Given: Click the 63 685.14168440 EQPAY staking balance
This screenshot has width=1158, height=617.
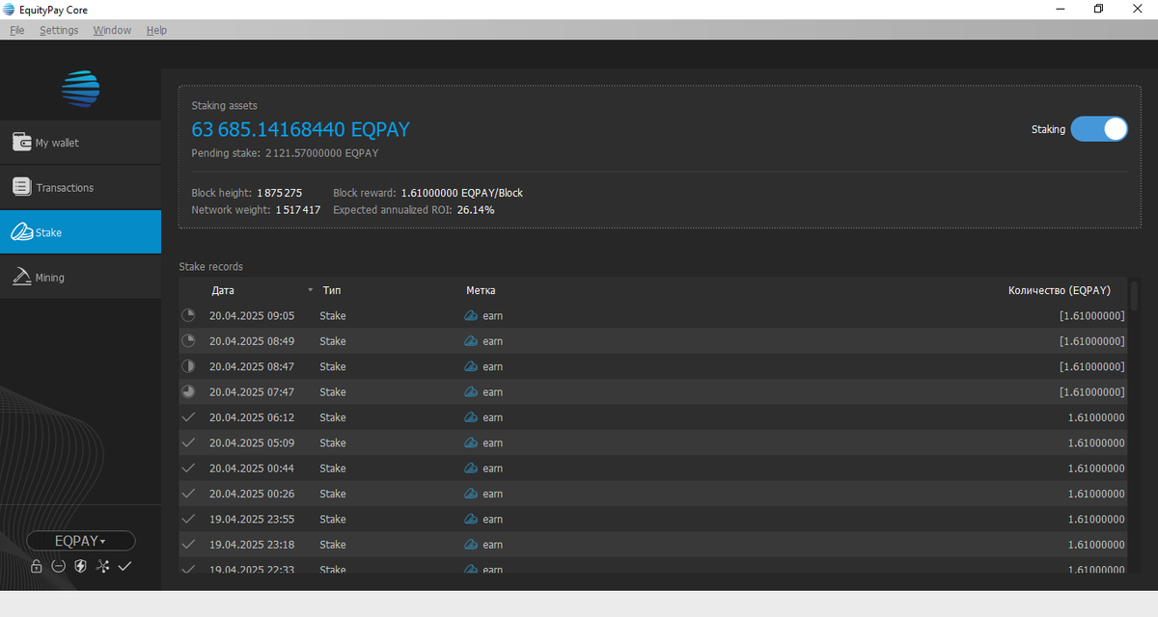Looking at the screenshot, I should pyautogui.click(x=301, y=129).
